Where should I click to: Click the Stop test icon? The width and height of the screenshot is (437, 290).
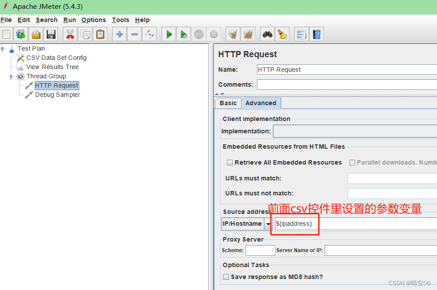click(x=199, y=34)
